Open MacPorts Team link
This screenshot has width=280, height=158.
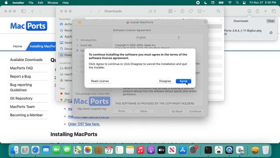click(22, 107)
